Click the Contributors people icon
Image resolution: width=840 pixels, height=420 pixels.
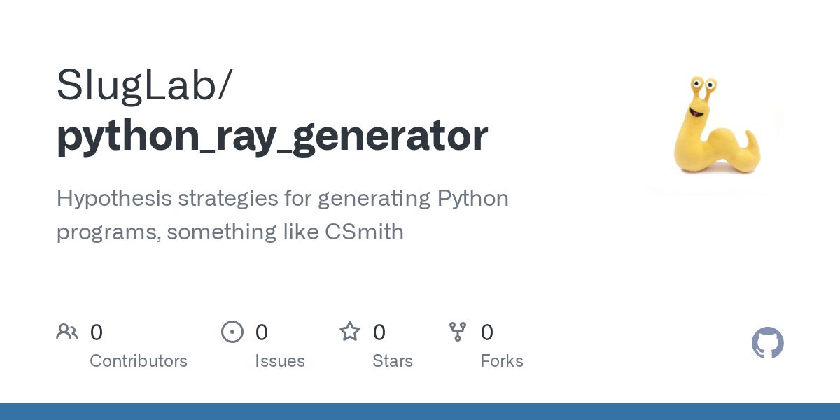coord(67,332)
